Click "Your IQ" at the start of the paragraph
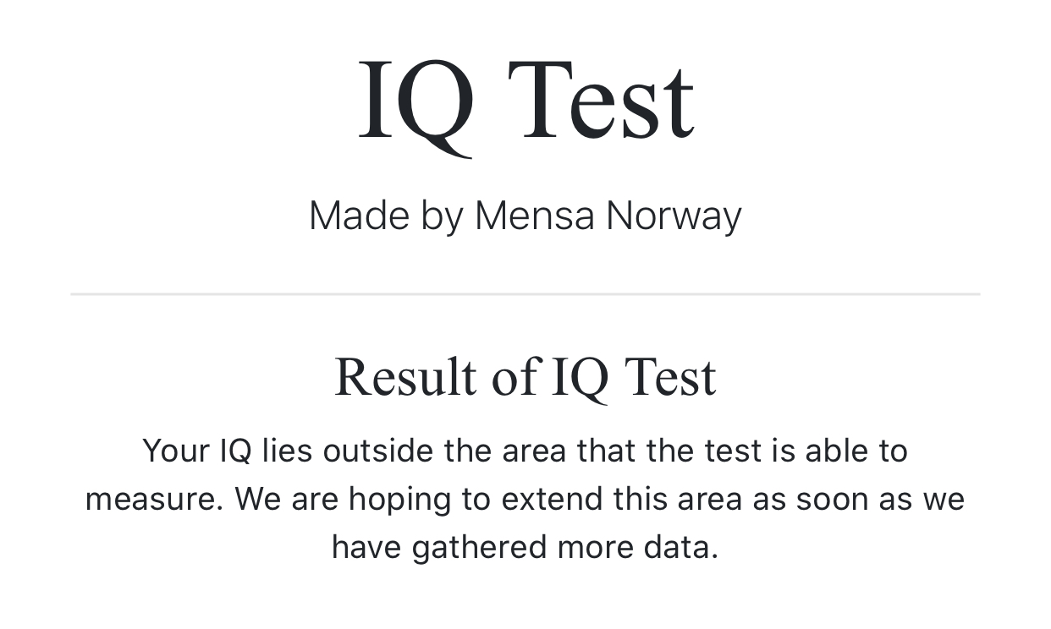1051x629 pixels. click(x=197, y=451)
